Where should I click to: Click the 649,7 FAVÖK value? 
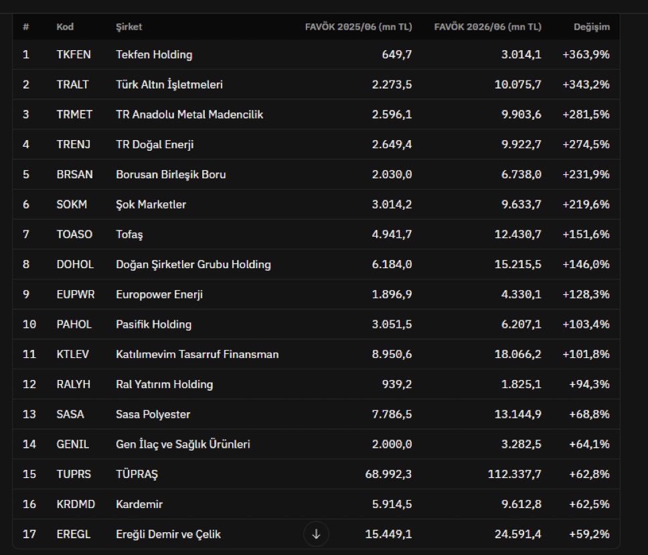coord(397,55)
